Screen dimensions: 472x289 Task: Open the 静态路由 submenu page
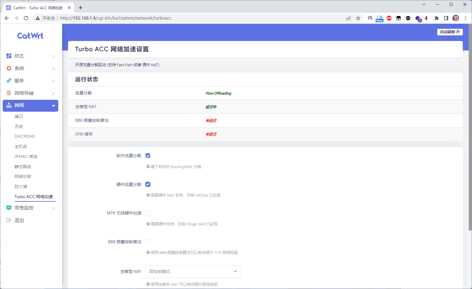click(23, 167)
